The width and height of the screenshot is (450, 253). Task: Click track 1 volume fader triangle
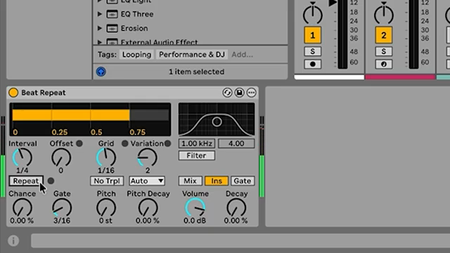[333, 3]
